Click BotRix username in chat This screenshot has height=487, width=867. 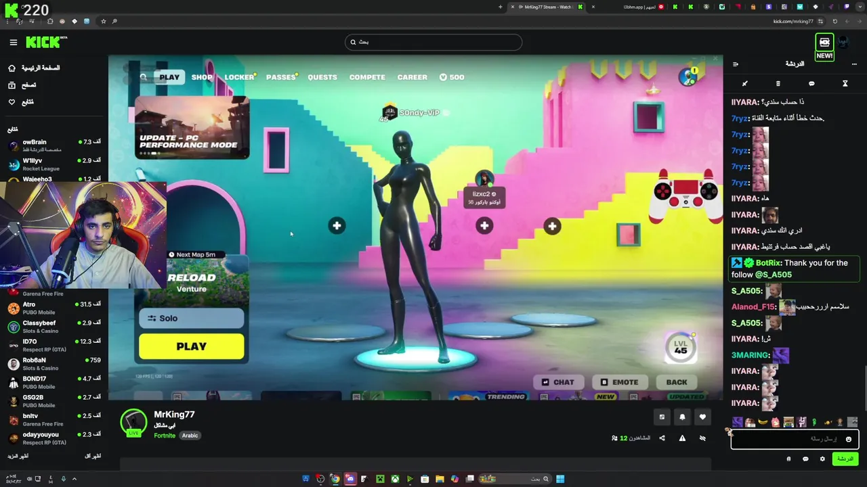(768, 263)
